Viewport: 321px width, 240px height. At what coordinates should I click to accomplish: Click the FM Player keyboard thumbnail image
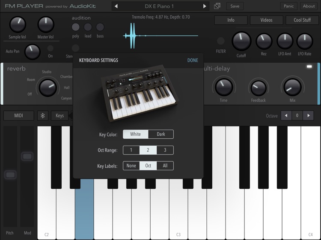click(x=140, y=94)
